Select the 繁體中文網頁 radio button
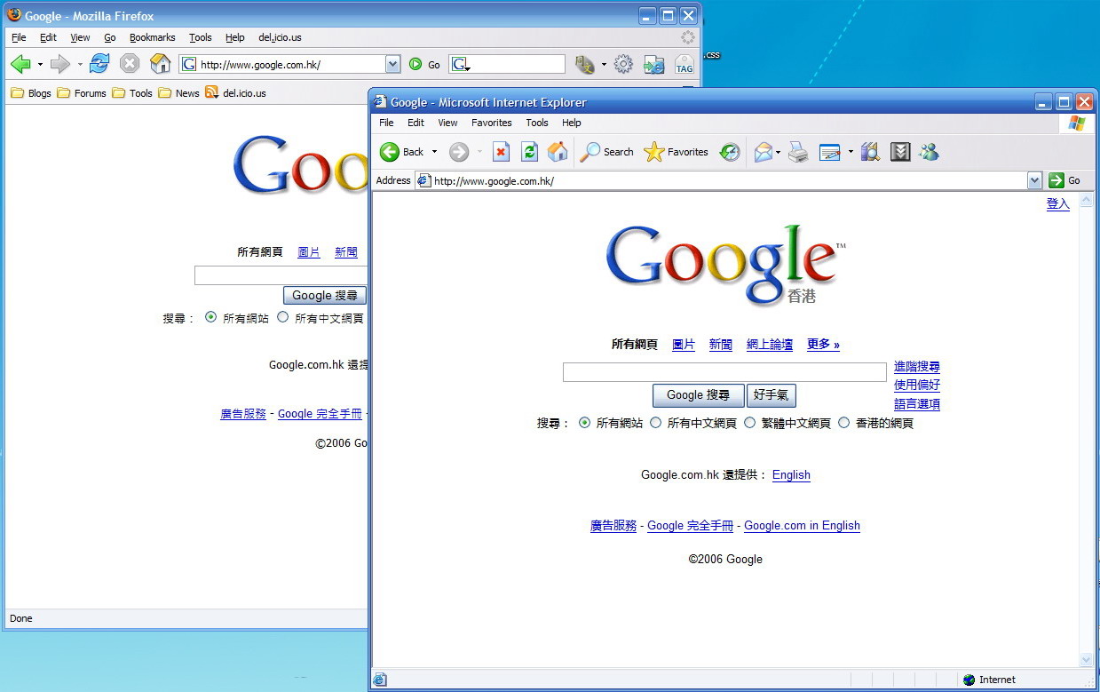The image size is (1100, 692). coord(750,423)
